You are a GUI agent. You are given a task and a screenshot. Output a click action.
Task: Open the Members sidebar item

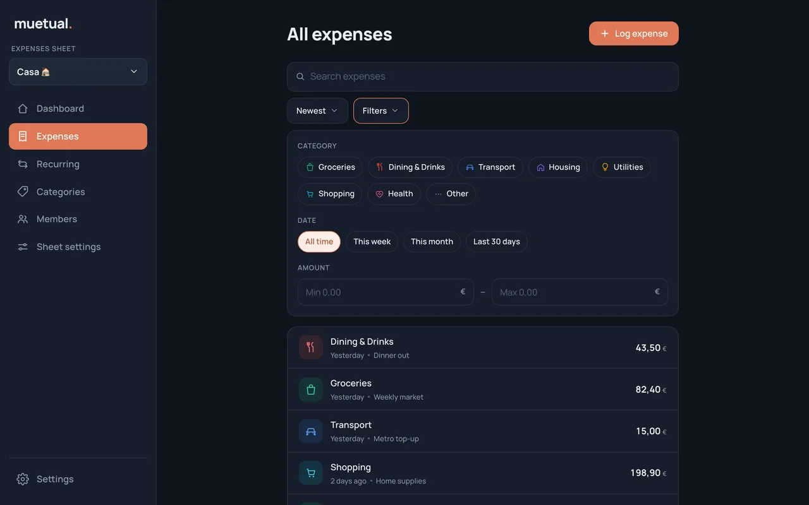[x=78, y=219]
